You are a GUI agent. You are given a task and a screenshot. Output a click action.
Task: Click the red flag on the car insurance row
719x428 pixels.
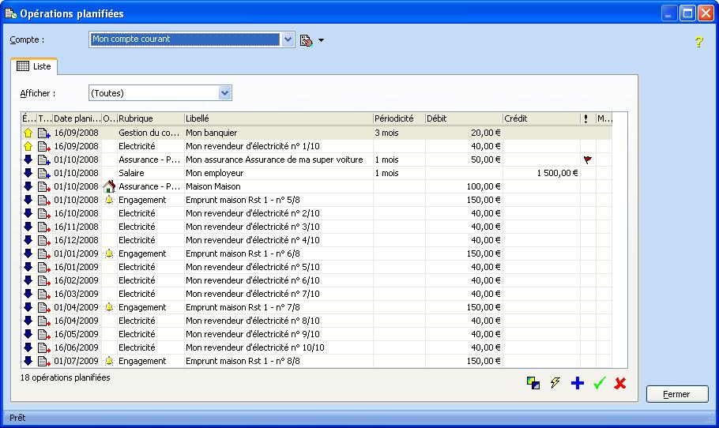click(587, 160)
